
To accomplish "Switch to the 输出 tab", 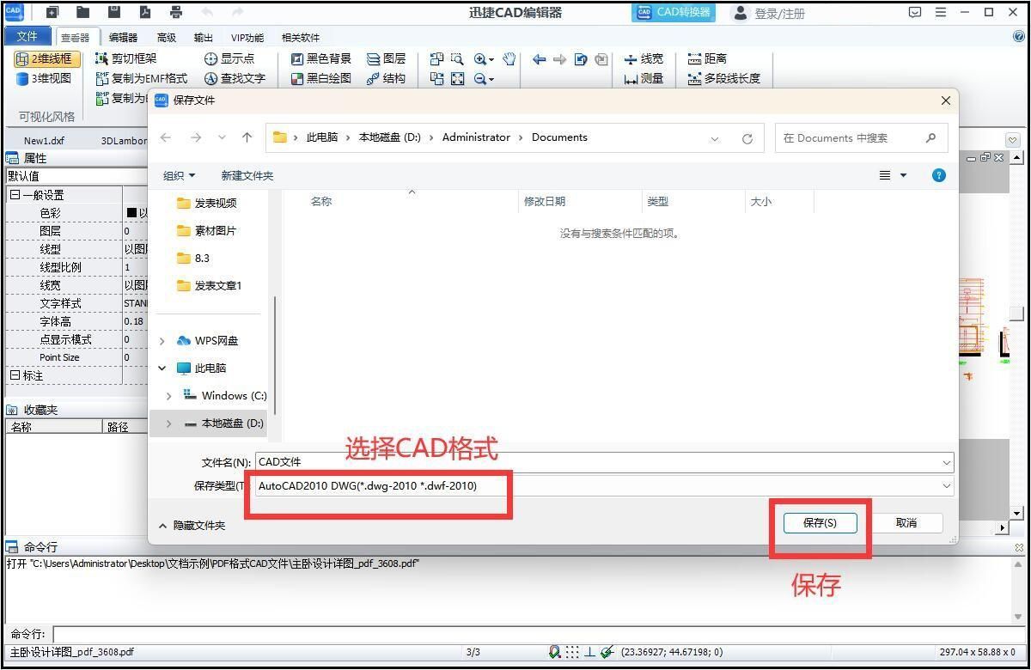I will point(204,37).
